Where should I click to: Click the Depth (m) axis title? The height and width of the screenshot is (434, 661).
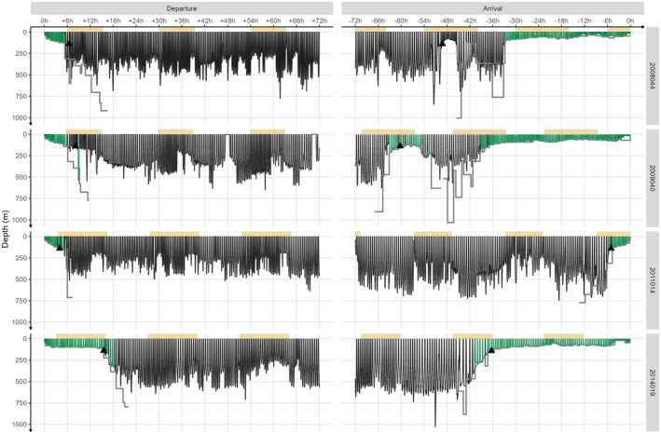click(x=5, y=228)
